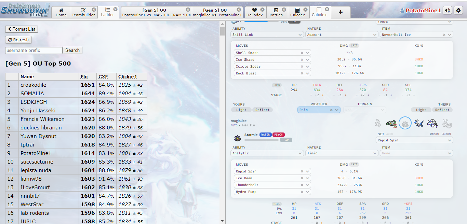This screenshot has height=224, width=467.
Task: Toggle CRIT for the upper moves panel
Action: pyautogui.click(x=354, y=45)
